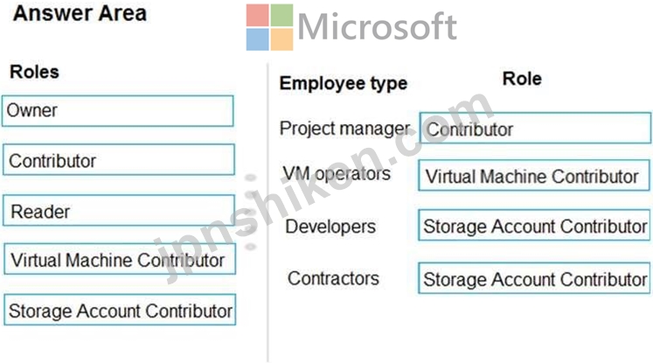Click the Contractors label

click(x=333, y=278)
